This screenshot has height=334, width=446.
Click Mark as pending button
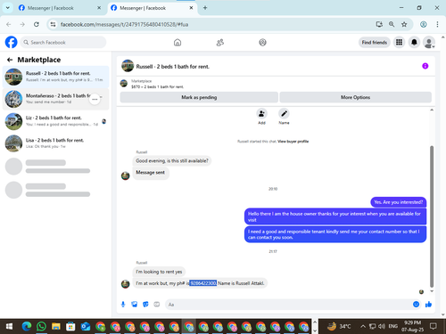(x=199, y=97)
